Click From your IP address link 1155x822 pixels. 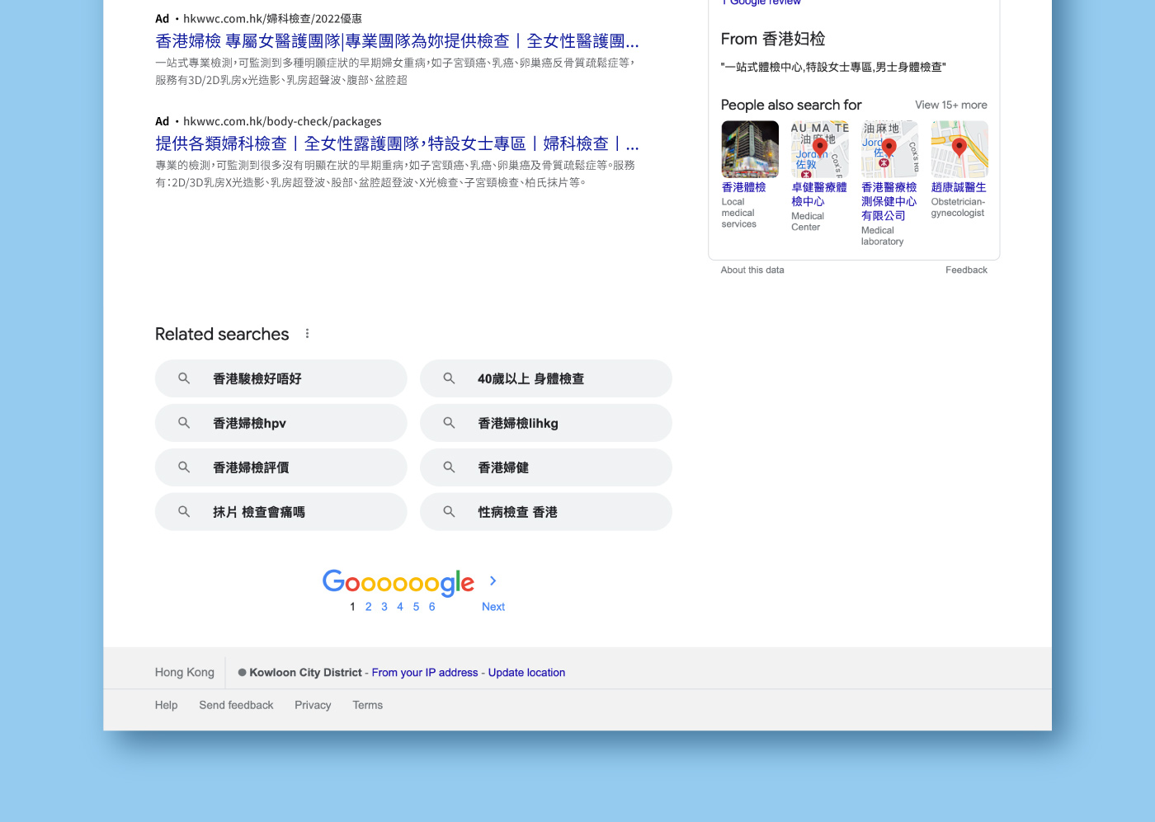tap(425, 673)
